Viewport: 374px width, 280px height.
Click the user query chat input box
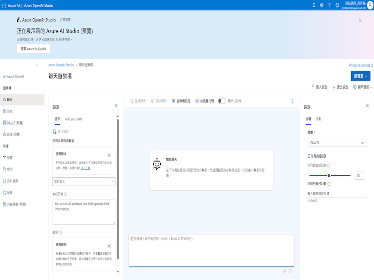point(211,250)
